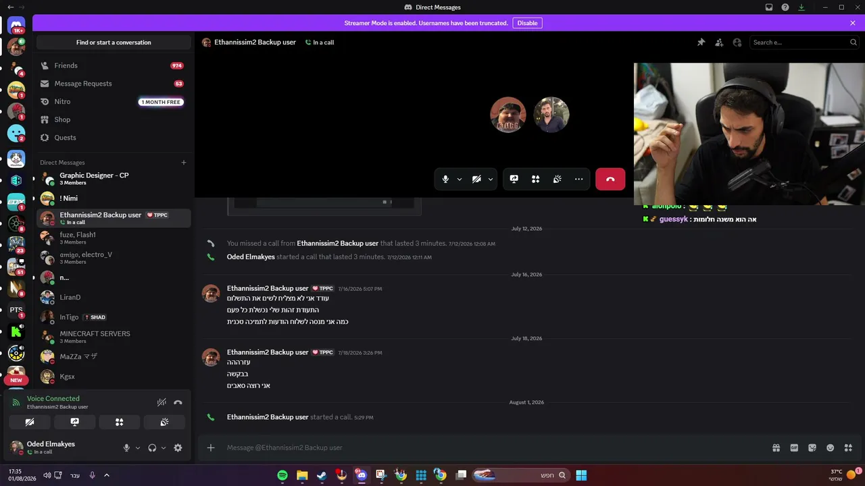Open the fuze, Flash1 group conversation
Viewport: 865px width, 486px height.
[x=114, y=238]
